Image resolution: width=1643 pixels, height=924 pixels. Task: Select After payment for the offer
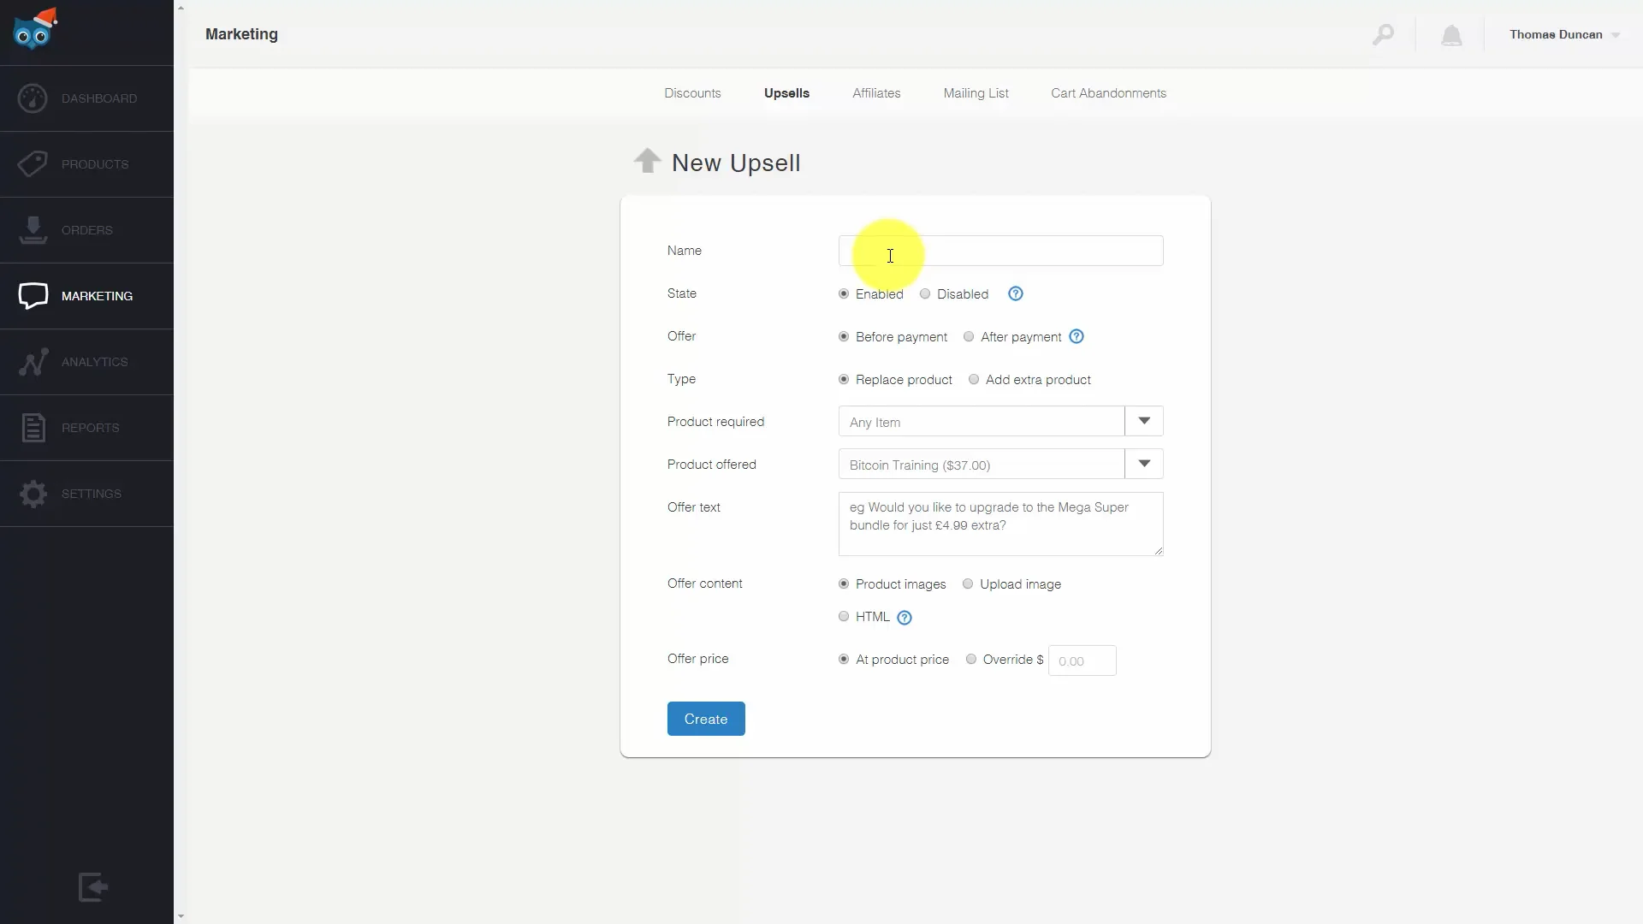968,336
